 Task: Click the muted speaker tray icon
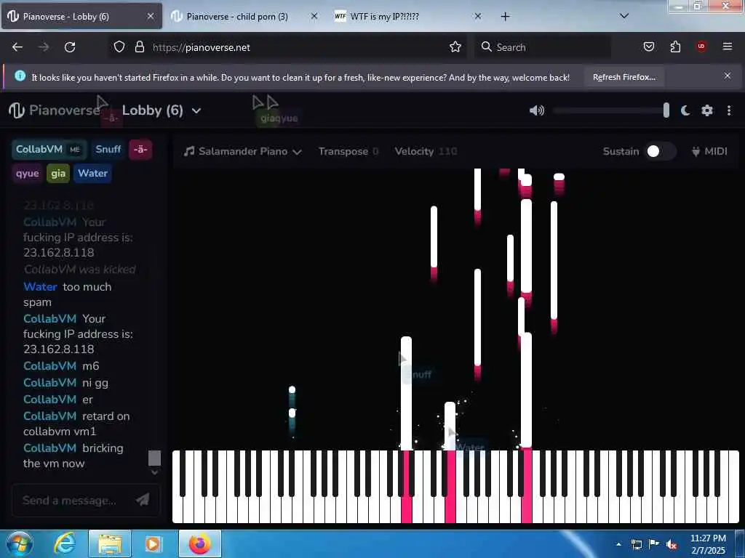(672, 544)
